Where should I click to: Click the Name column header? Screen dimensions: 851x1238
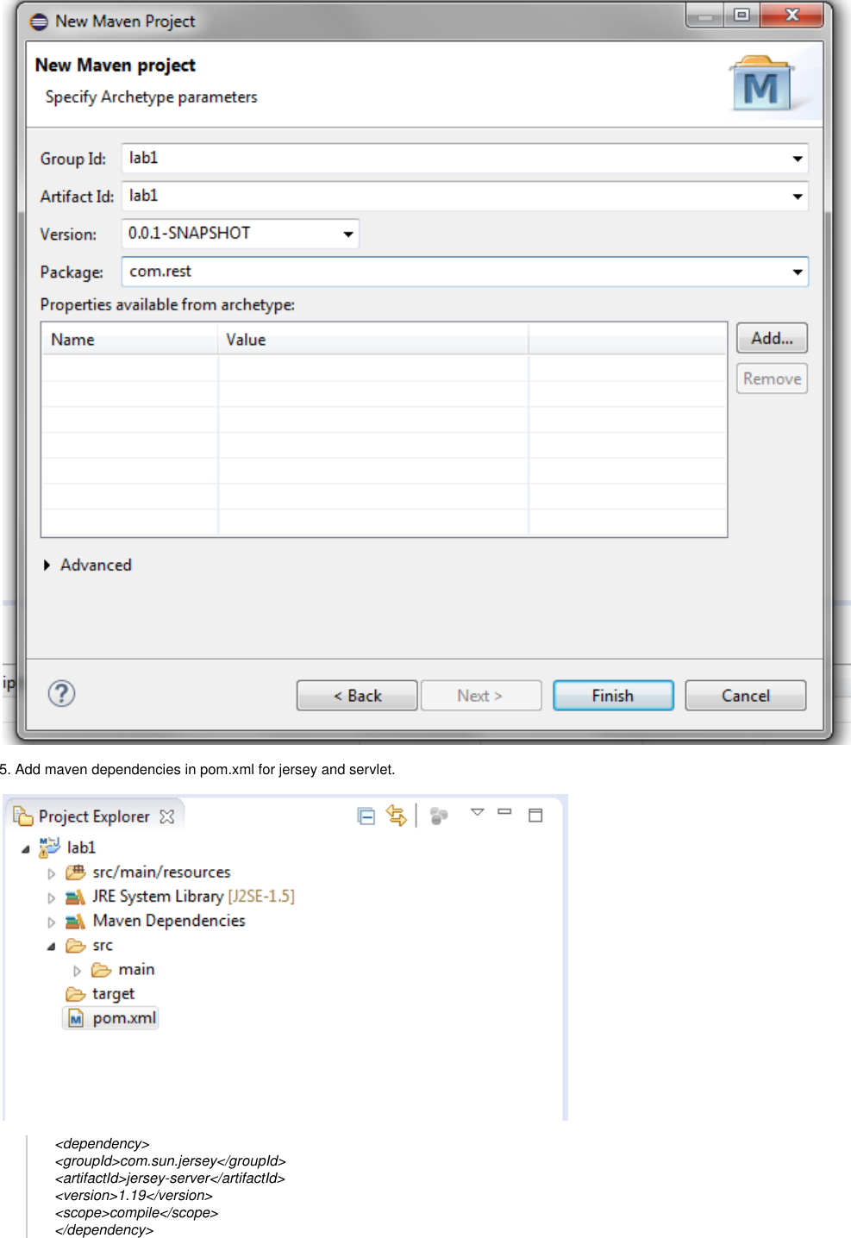tap(130, 340)
